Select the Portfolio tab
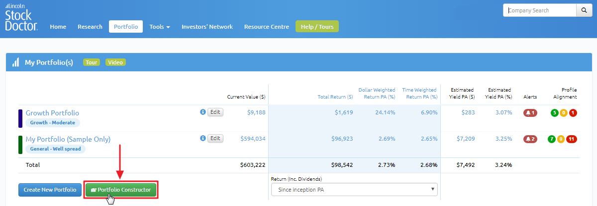The image size is (597, 206). click(126, 27)
